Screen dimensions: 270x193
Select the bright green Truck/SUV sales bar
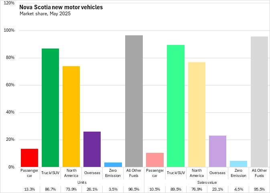click(176, 106)
